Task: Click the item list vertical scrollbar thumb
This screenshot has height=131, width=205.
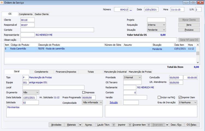Action: [198, 53]
